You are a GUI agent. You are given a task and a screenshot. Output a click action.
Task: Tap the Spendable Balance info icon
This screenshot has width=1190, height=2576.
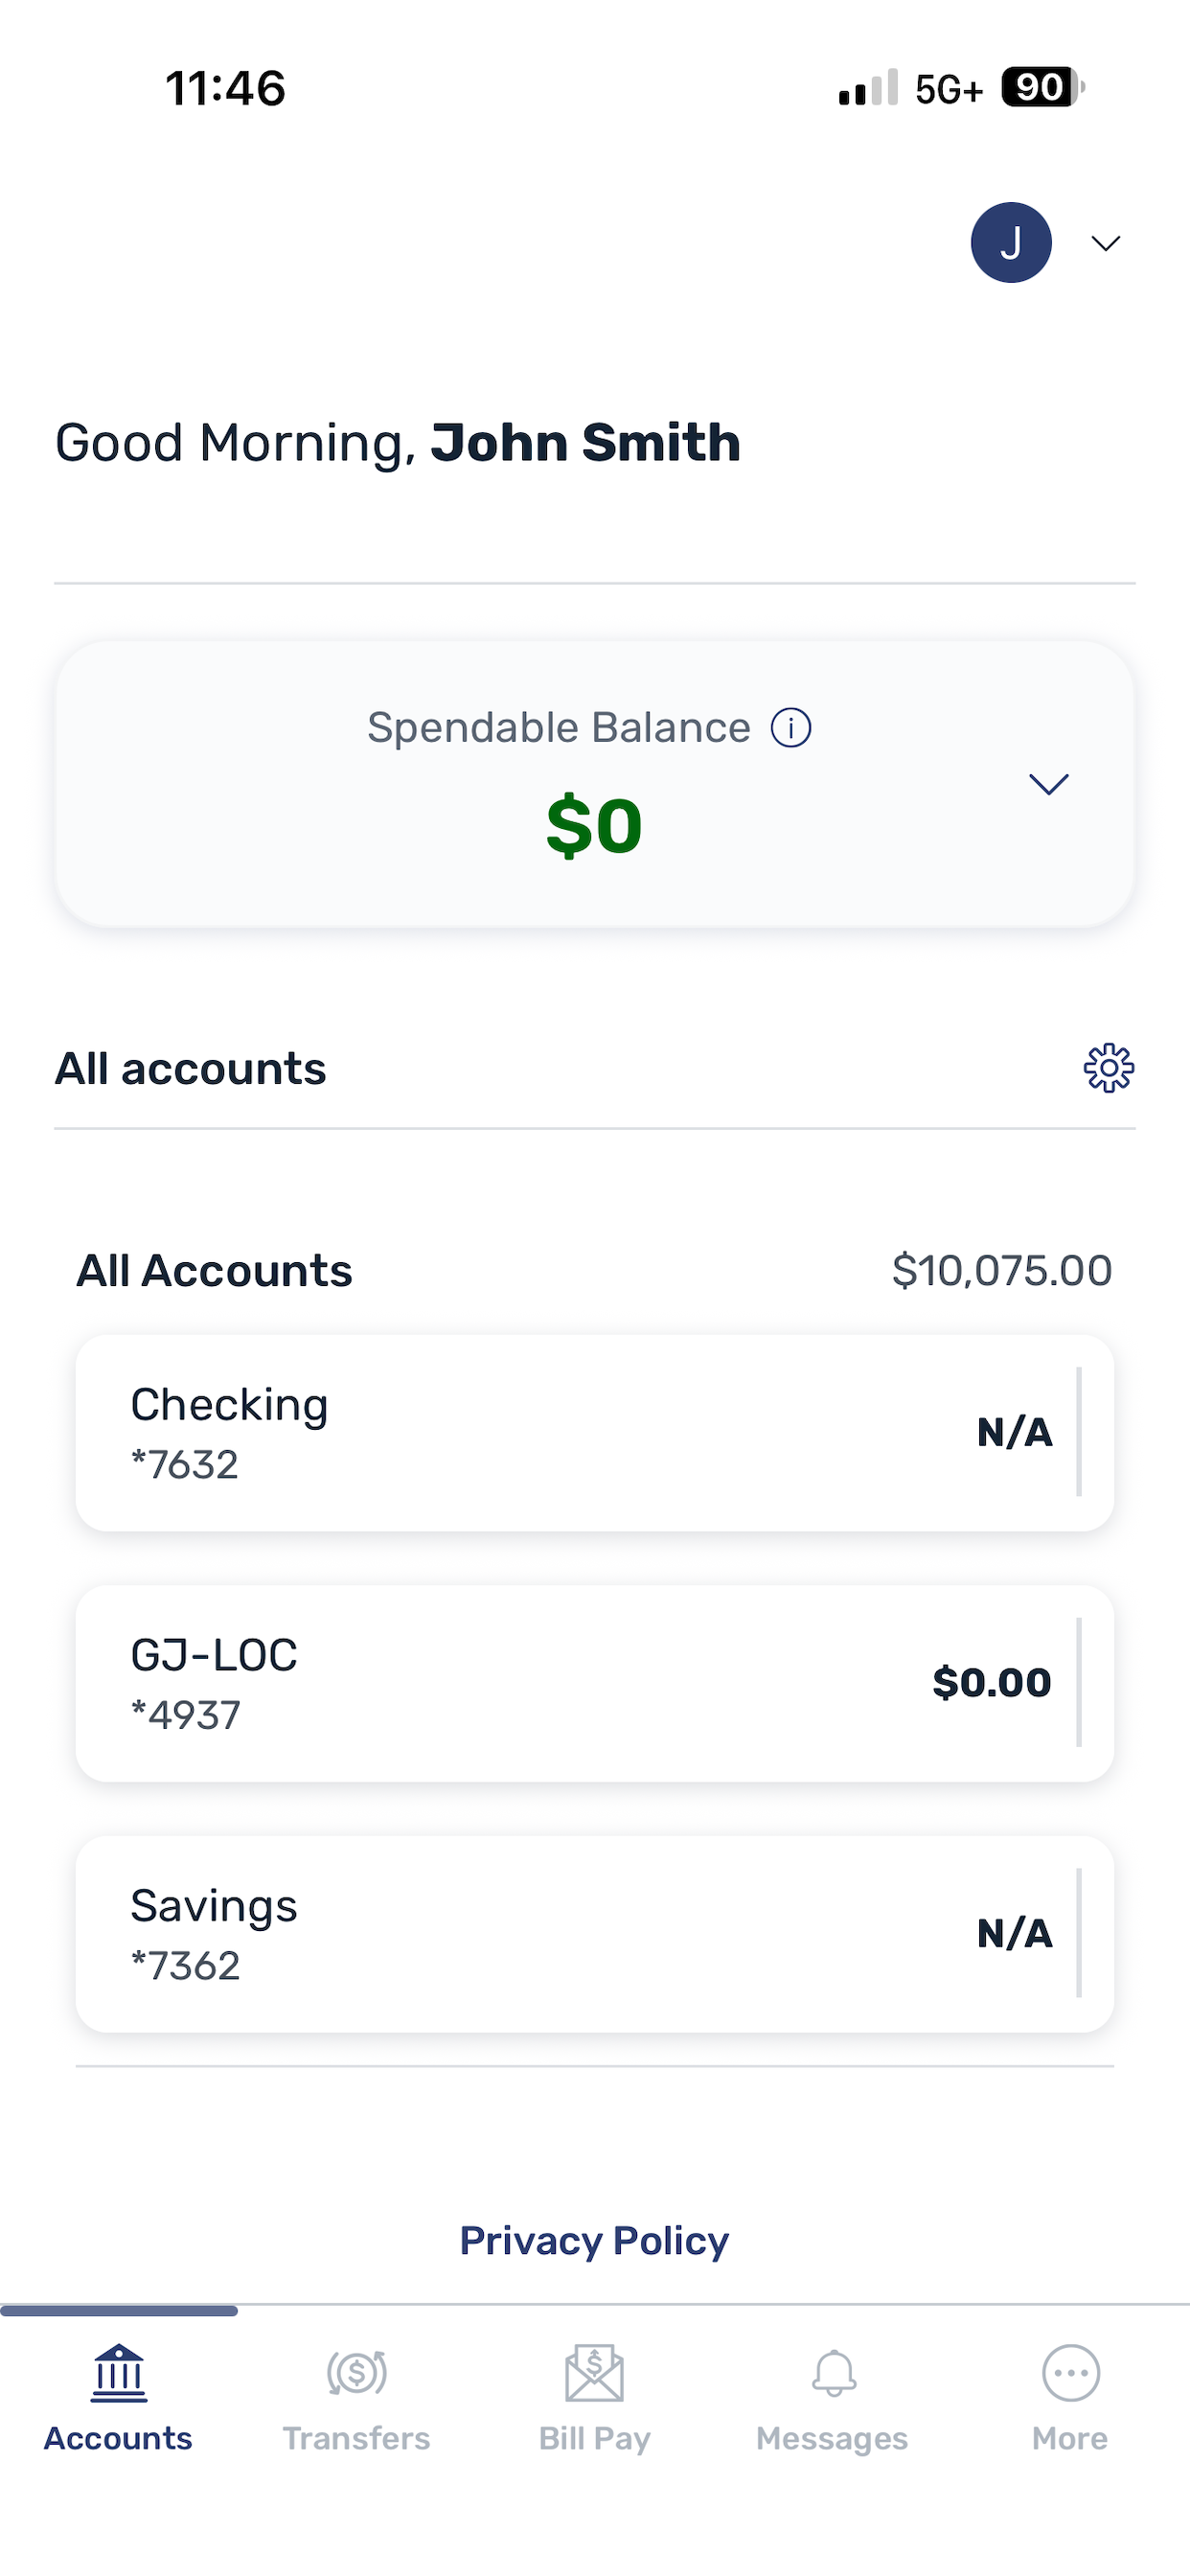pyautogui.click(x=791, y=727)
